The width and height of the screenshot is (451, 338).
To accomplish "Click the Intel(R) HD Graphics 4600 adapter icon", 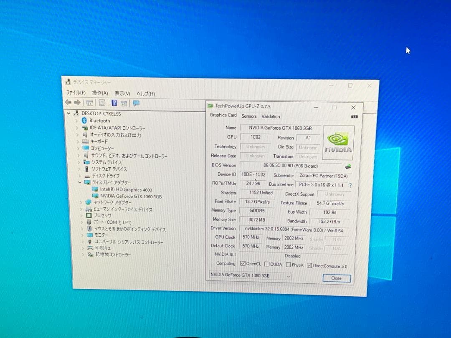I will (95, 189).
